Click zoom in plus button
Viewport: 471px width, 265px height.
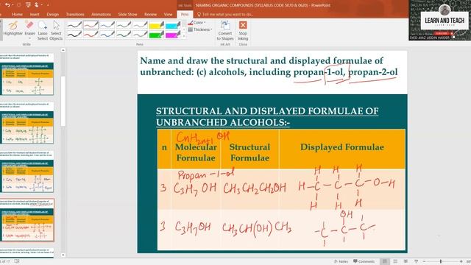tap(461, 261)
